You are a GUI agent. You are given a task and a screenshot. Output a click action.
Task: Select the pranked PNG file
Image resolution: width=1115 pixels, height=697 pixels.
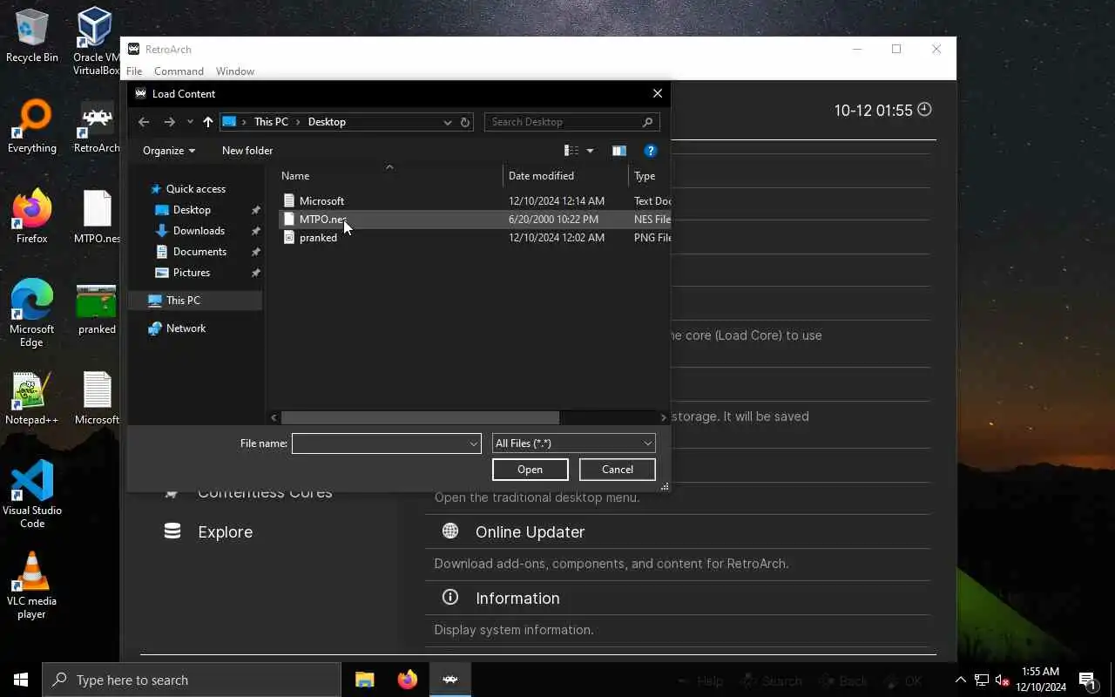pyautogui.click(x=475, y=238)
